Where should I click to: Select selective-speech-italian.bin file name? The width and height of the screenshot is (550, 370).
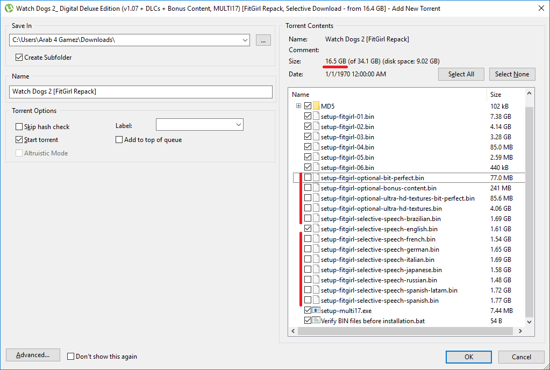[377, 259]
